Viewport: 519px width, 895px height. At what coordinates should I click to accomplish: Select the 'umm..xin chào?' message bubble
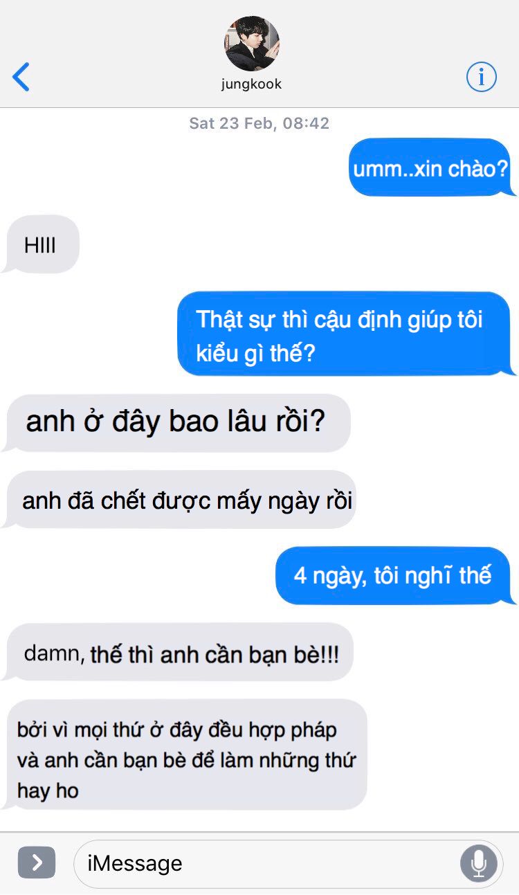[x=430, y=168]
